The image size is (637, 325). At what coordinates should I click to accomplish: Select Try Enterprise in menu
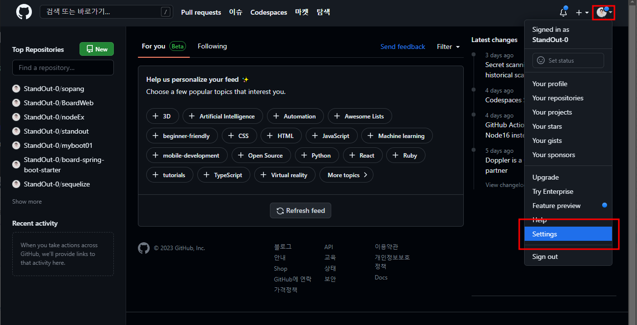pos(568,191)
